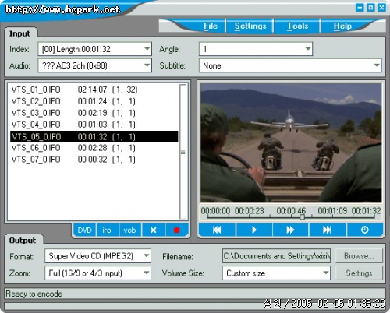Open the Tools menu
Image resolution: width=390 pixels, height=313 pixels.
tap(297, 26)
